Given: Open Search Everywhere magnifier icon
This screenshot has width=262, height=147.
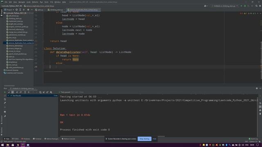Looking at the screenshot, I should pyautogui.click(x=257, y=6).
